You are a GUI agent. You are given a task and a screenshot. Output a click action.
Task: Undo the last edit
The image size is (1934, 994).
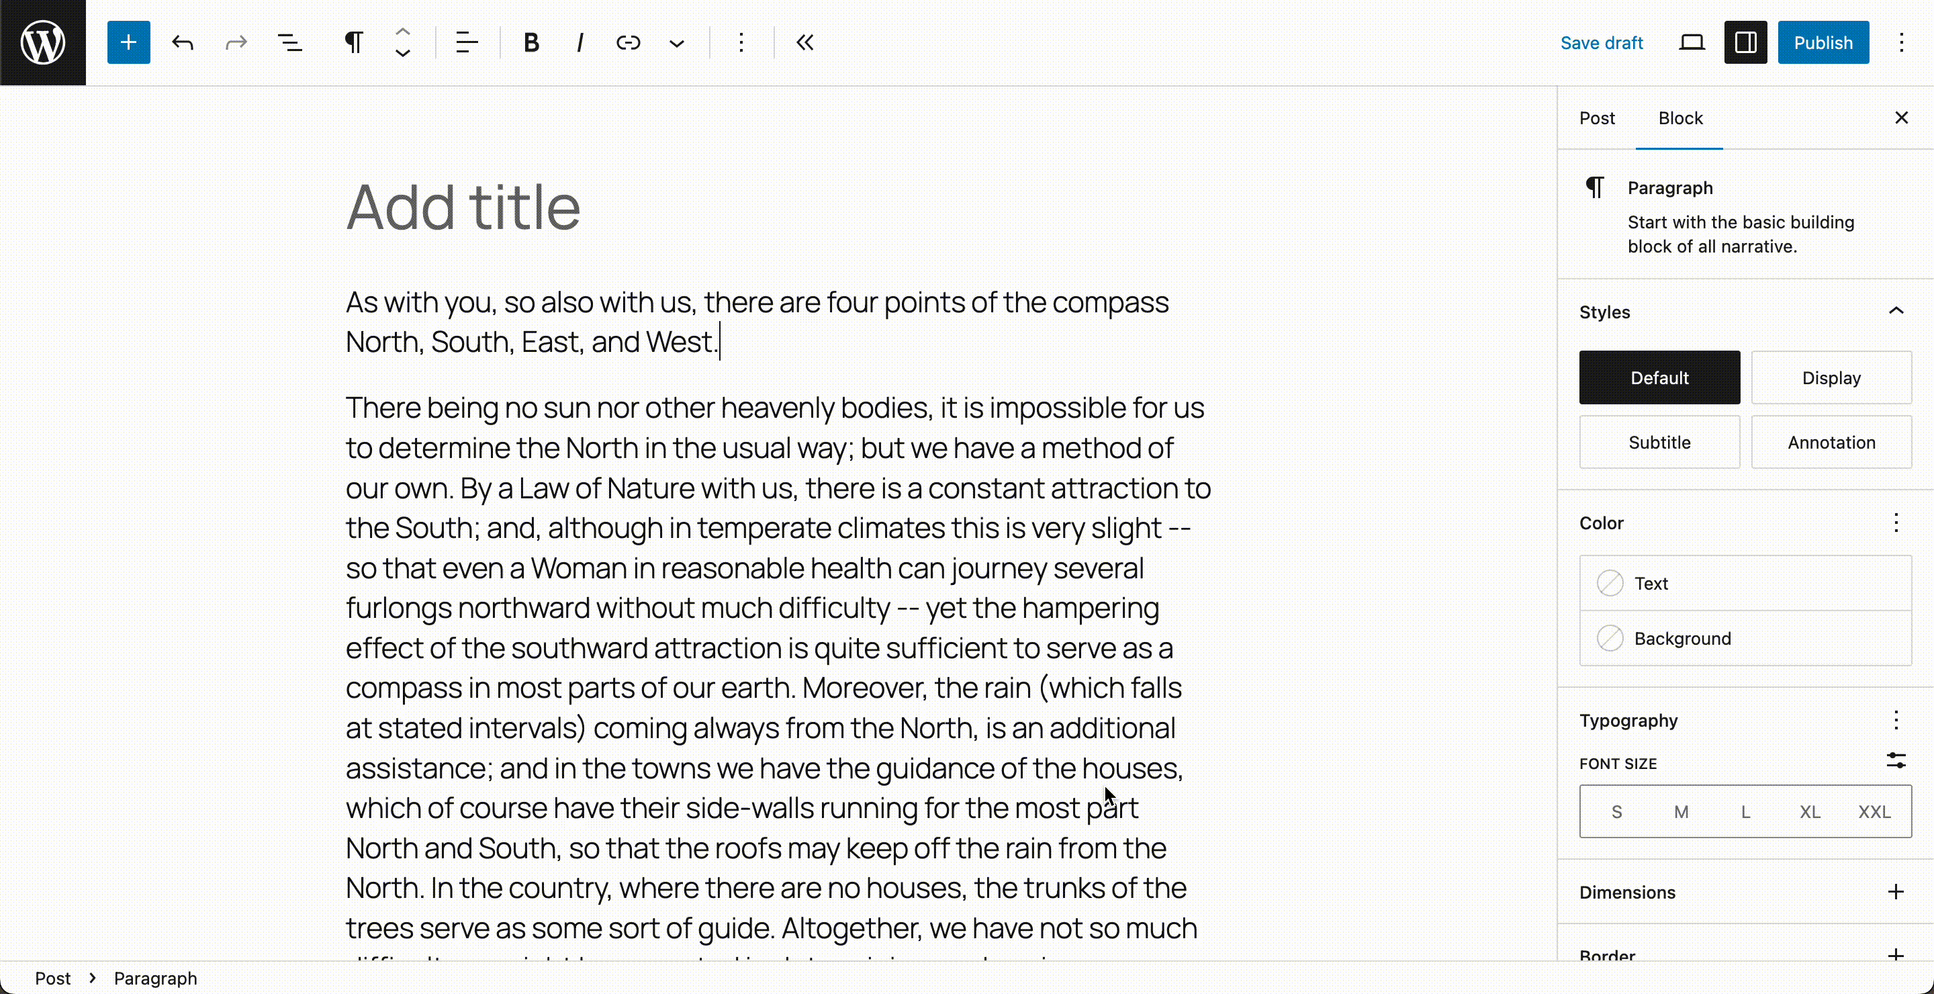coord(183,43)
